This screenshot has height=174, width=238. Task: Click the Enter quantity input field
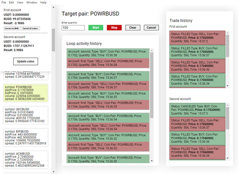coord(73,28)
